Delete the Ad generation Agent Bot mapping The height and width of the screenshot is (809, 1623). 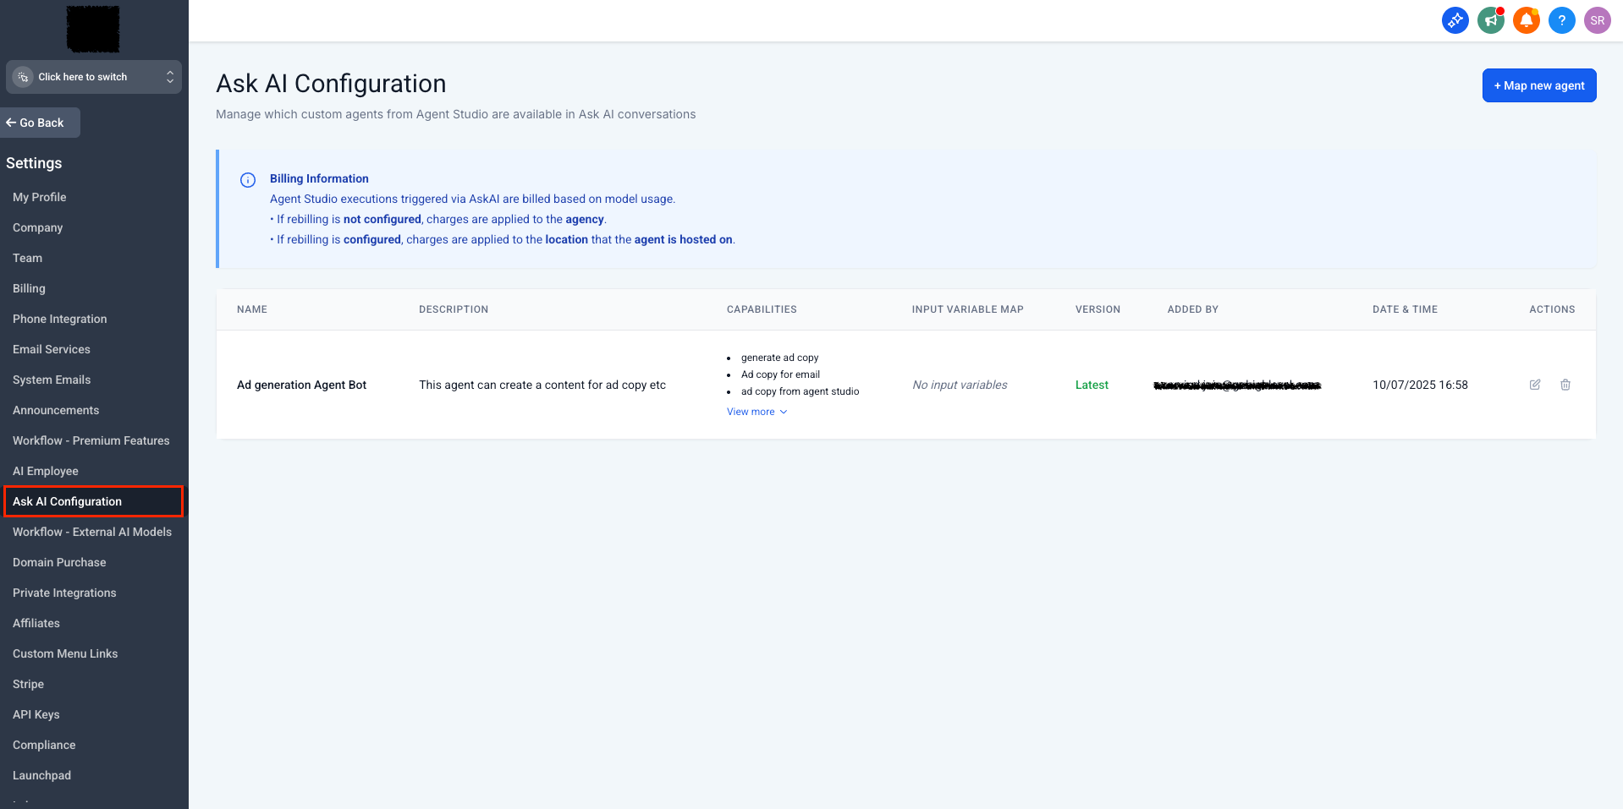click(1565, 385)
